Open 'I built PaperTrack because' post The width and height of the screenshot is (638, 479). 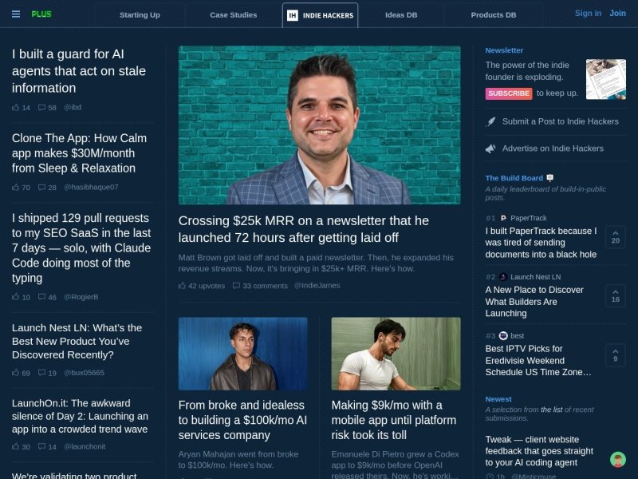pos(542,243)
